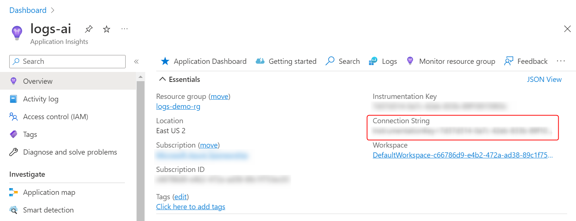
Task: Show more toolbar commands ellipsis
Action: [x=561, y=61]
